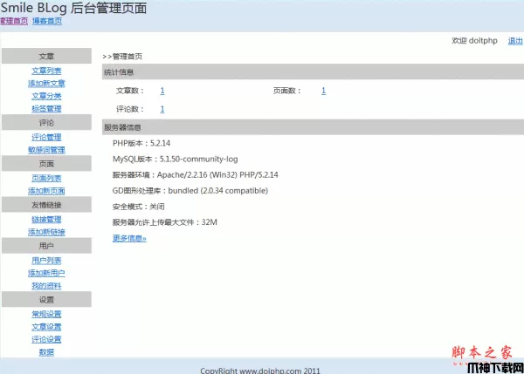Click the 退出 logout link
The image size is (524, 374).
[x=515, y=41]
